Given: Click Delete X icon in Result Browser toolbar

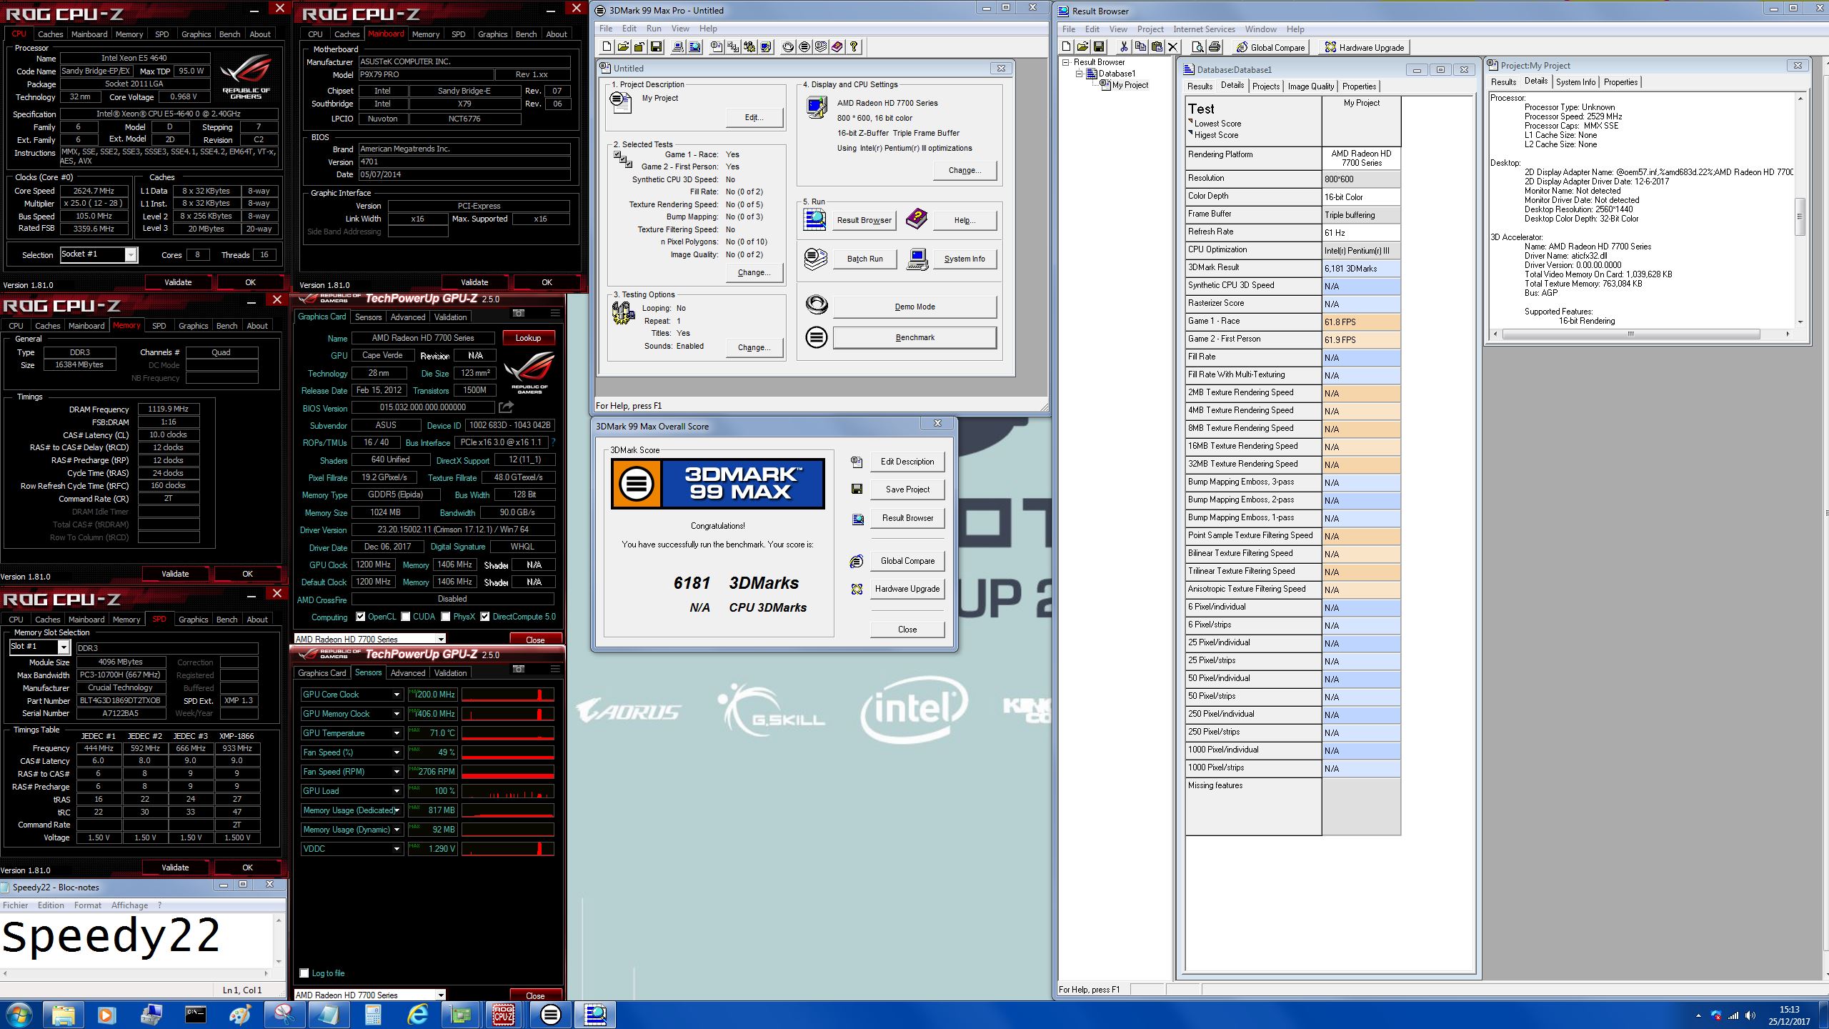Looking at the screenshot, I should (x=1172, y=47).
